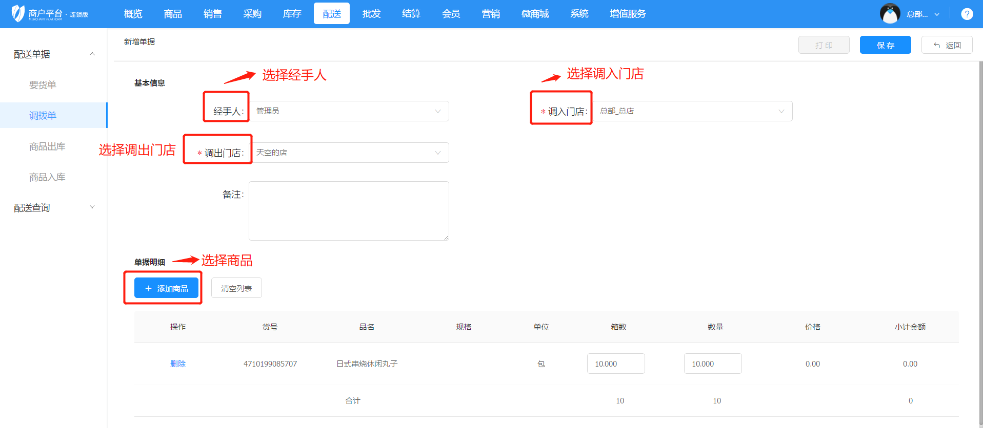This screenshot has width=983, height=428.
Task: Open the 微商城 top menu
Action: (535, 14)
